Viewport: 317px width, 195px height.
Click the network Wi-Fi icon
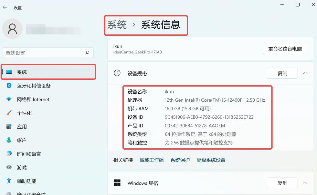[9, 99]
